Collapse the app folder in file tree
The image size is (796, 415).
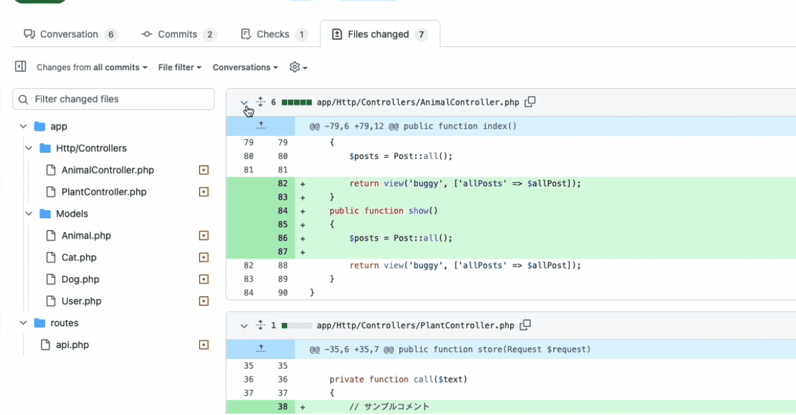[x=23, y=127]
